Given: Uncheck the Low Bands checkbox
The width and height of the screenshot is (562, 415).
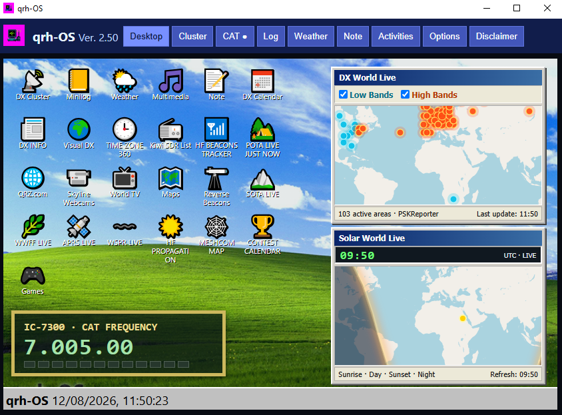Looking at the screenshot, I should [343, 95].
